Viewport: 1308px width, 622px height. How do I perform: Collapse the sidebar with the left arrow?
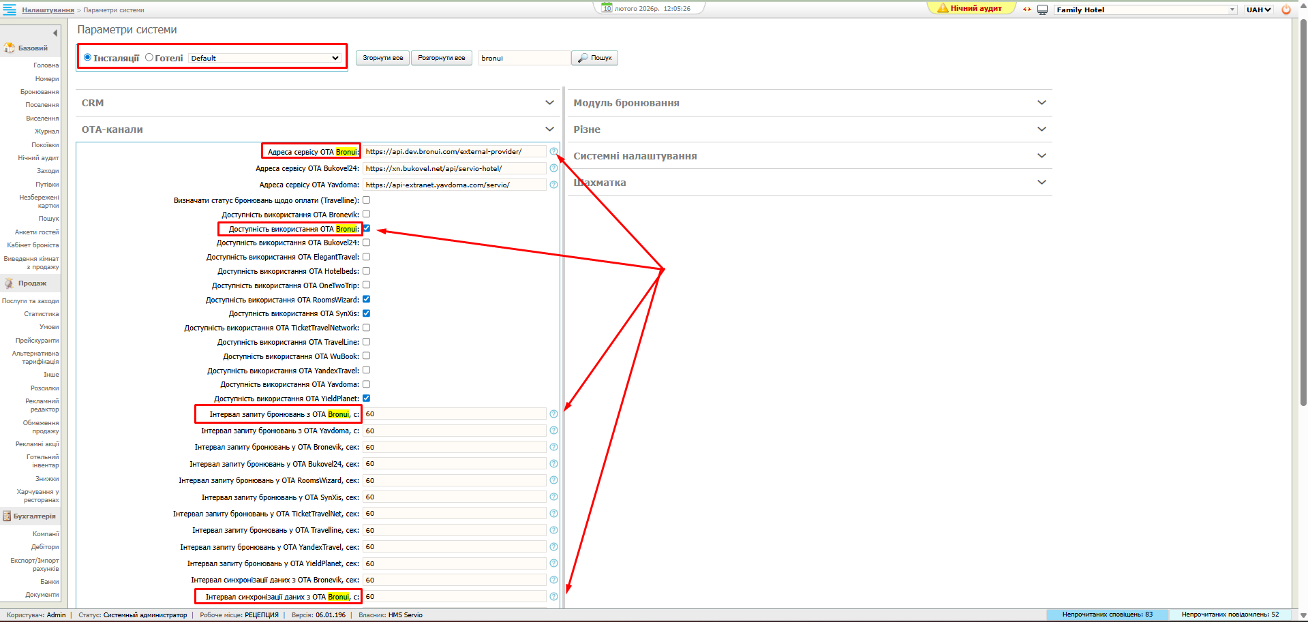(x=55, y=33)
